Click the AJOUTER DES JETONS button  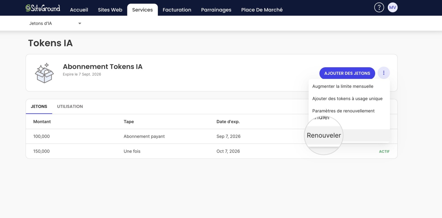[x=347, y=73]
